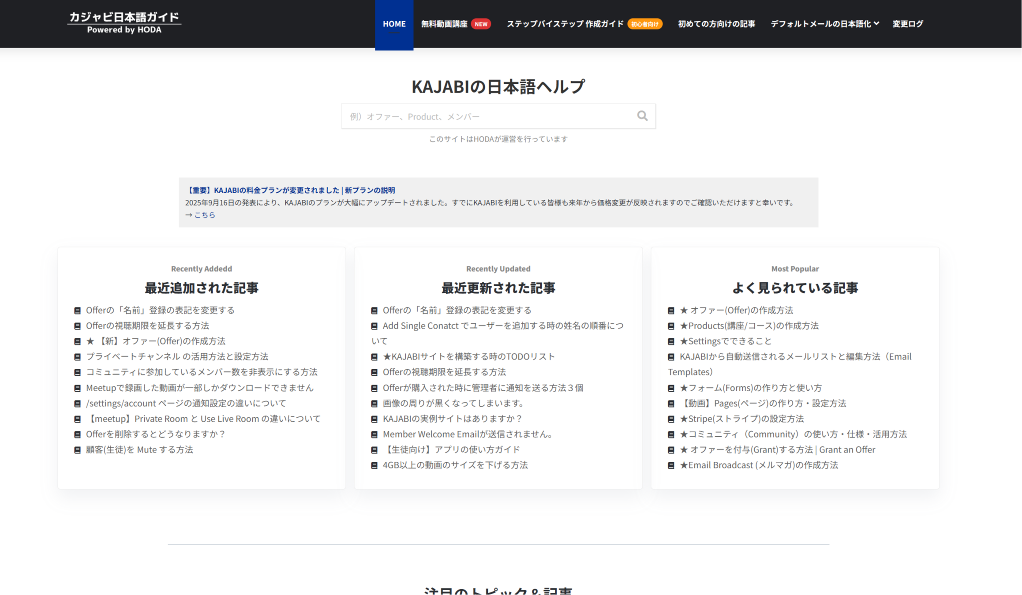
Task: Expand the デフォルトメールの日本語化 dropdown menu
Action: 824,24
